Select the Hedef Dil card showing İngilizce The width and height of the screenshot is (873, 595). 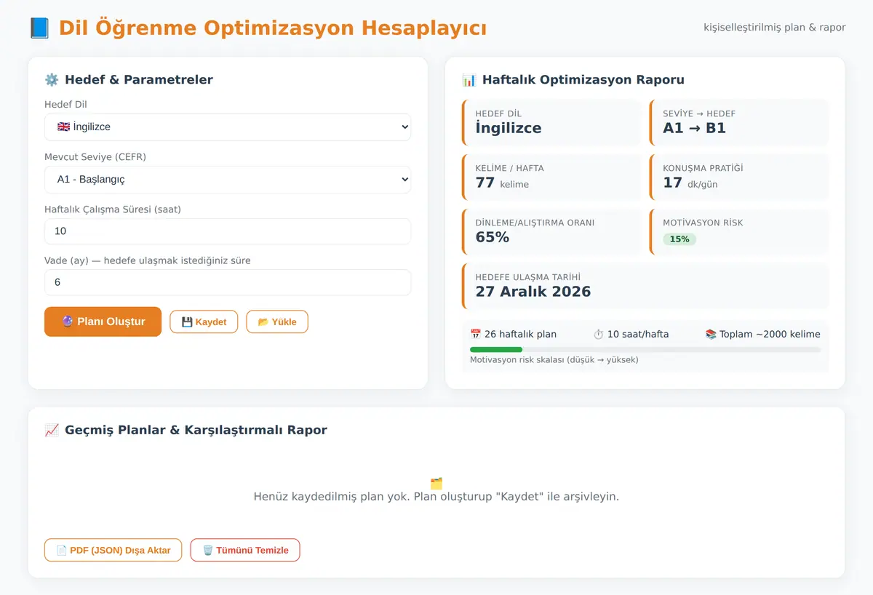click(552, 122)
